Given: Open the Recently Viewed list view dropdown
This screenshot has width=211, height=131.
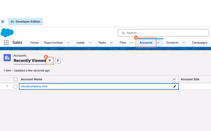Looking at the screenshot, I should click(x=50, y=61).
